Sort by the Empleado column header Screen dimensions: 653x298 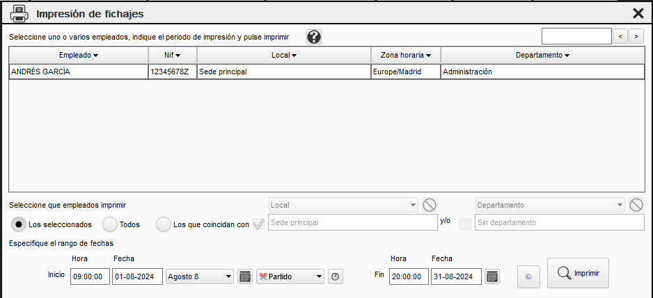click(x=78, y=55)
